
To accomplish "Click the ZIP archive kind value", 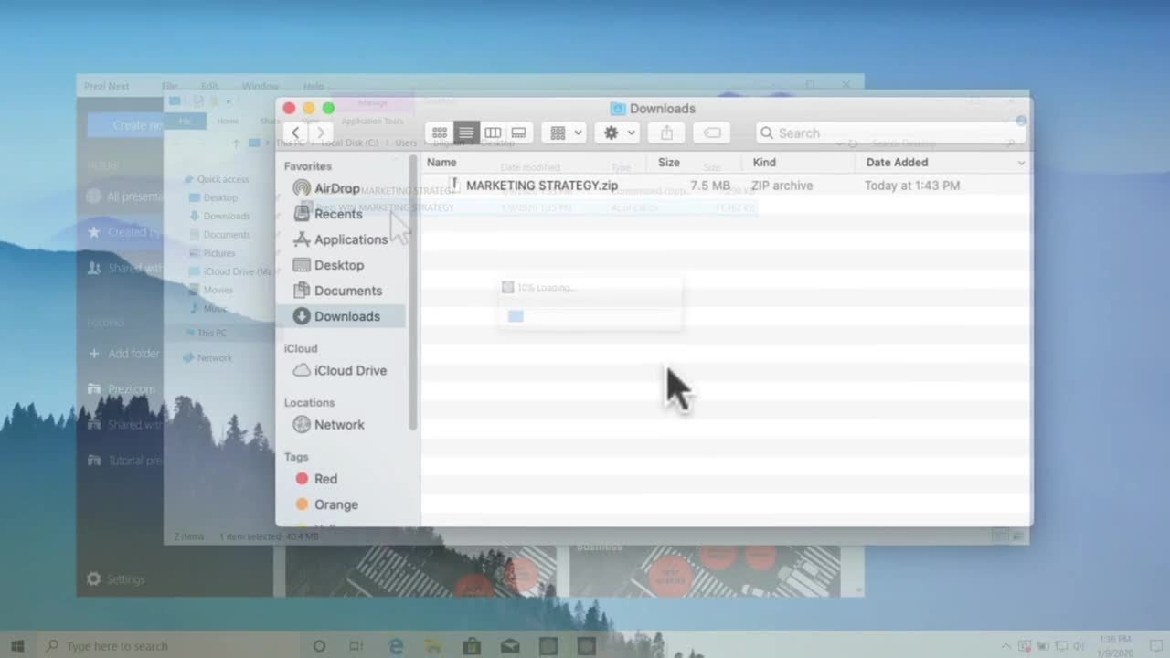I will [782, 186].
